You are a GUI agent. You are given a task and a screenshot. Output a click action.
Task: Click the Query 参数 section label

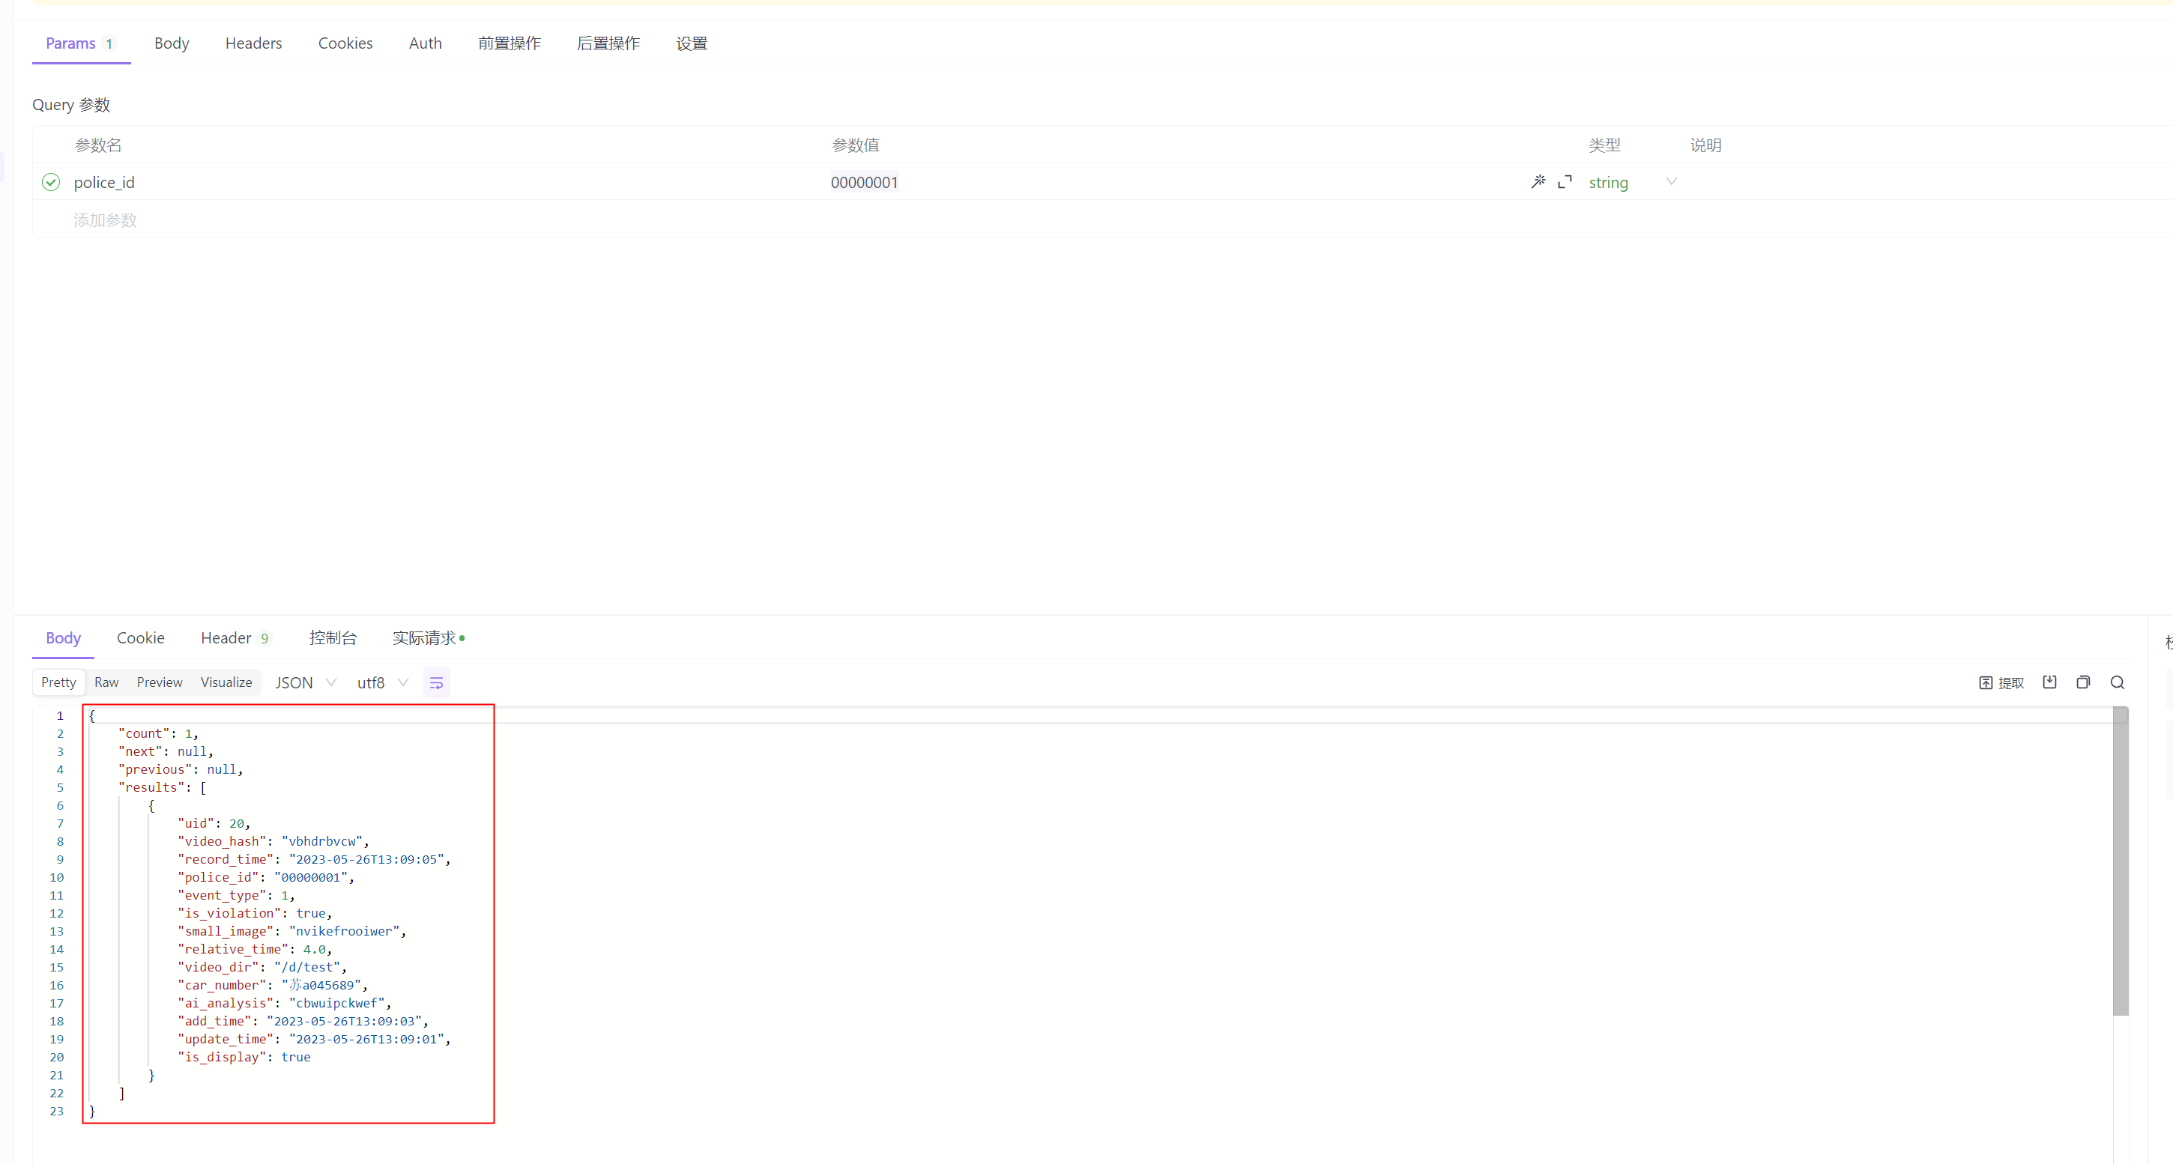pyautogui.click(x=71, y=105)
